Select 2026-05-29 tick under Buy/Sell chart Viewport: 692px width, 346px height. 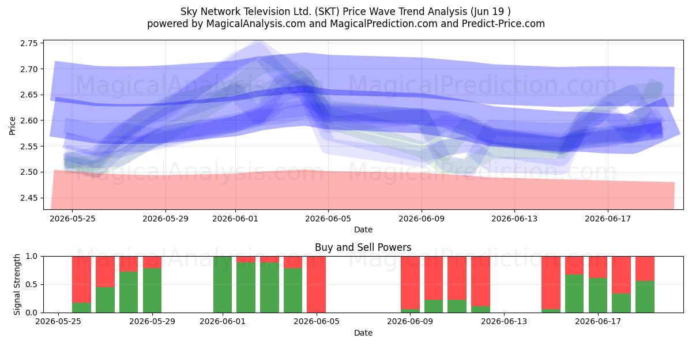point(152,322)
